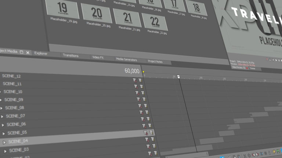Click the yellow-badged track icon on SCENE_06 row
The width and height of the screenshot is (282, 158).
[x=148, y=119]
